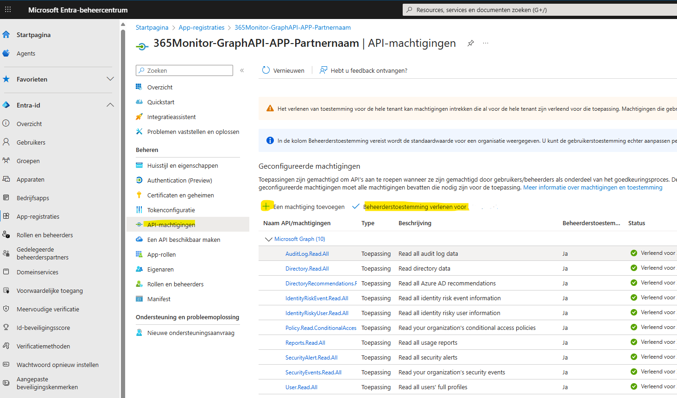
Task: Click the Status column header
Action: [x=637, y=223]
